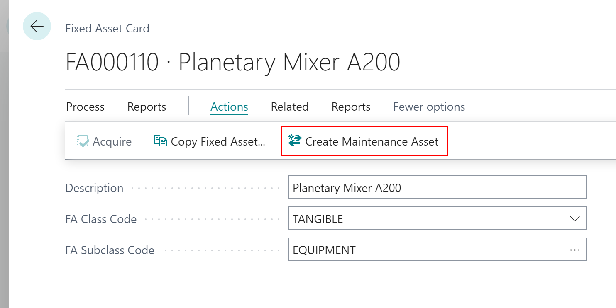Screen dimensions: 616x308
Task: Open the Related menu
Action: [289, 107]
